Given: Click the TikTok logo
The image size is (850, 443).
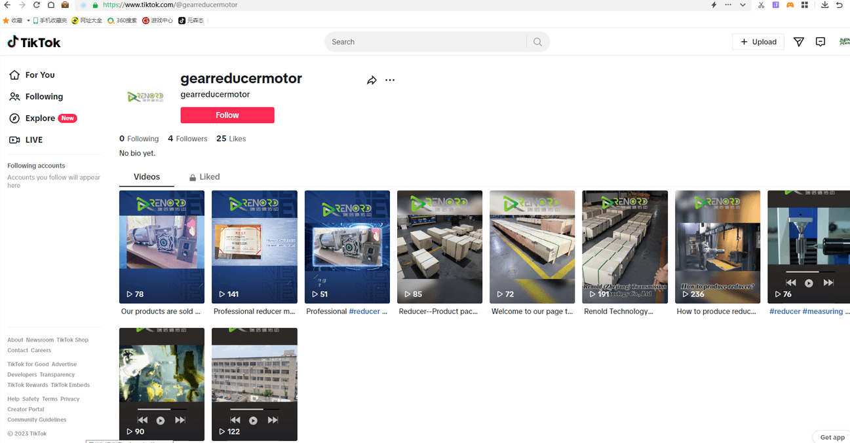Looking at the screenshot, I should pos(34,42).
